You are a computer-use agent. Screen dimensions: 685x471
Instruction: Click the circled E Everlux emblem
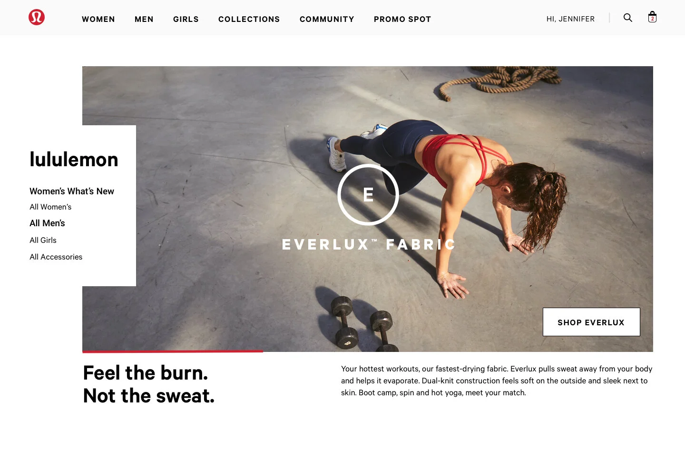(x=368, y=194)
